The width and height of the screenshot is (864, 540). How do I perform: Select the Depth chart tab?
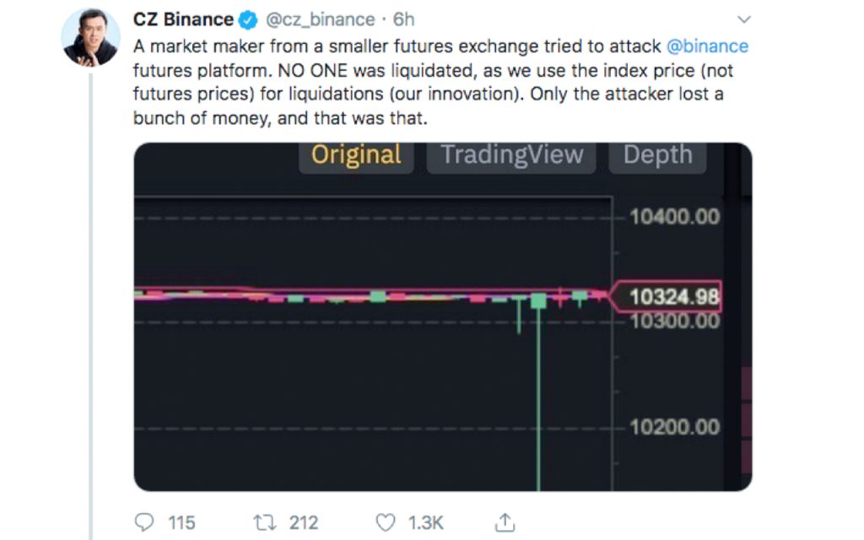(x=657, y=155)
